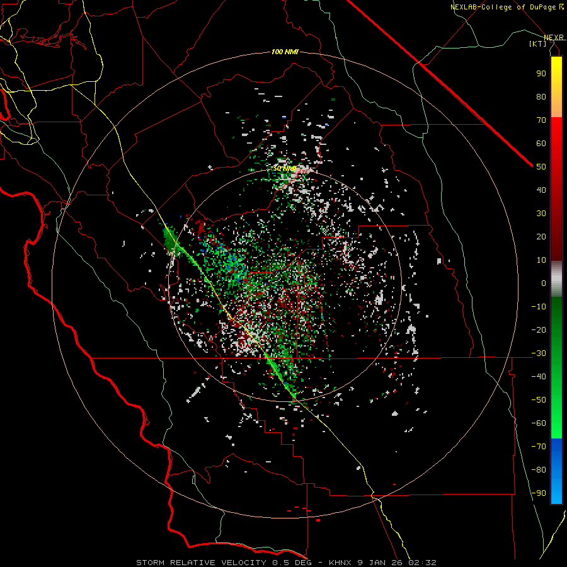Select the gray zero-velocity segment of color bar
The width and height of the screenshot is (567, 567).
(556, 279)
